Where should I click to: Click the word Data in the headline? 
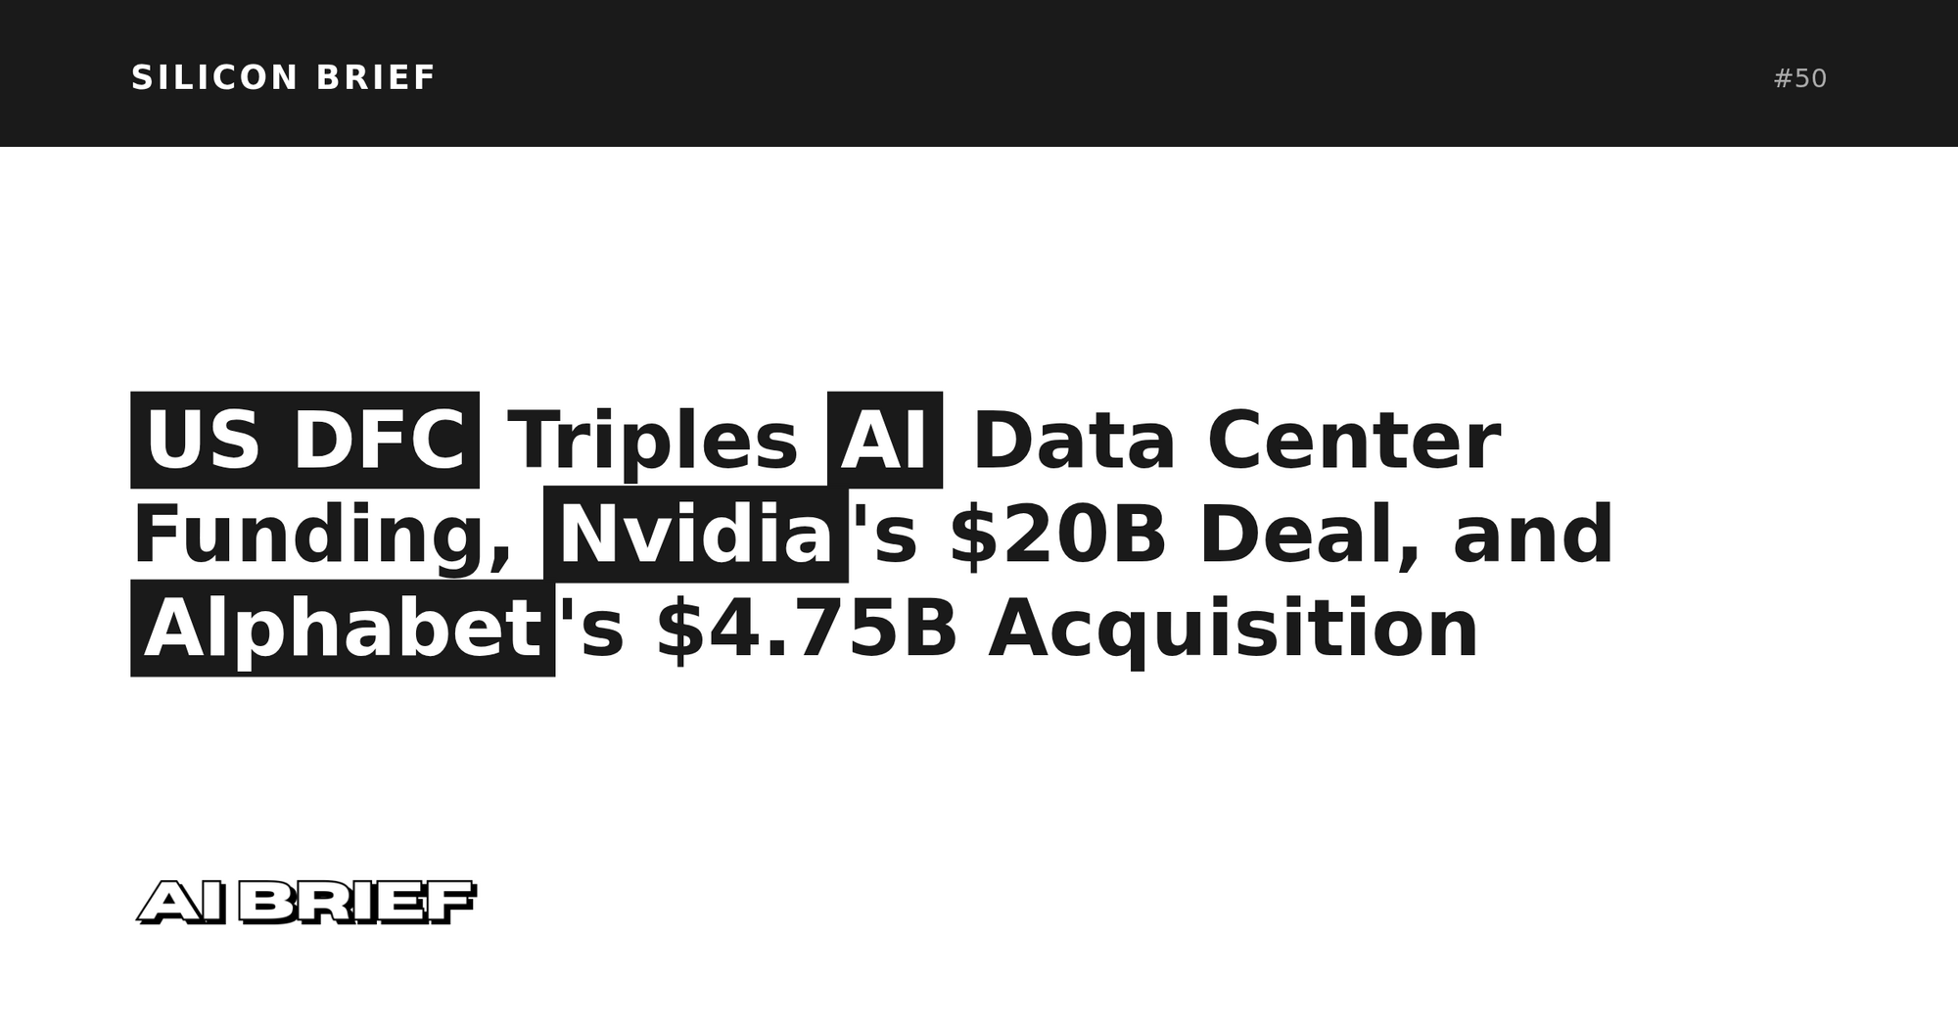pyautogui.click(x=1073, y=441)
